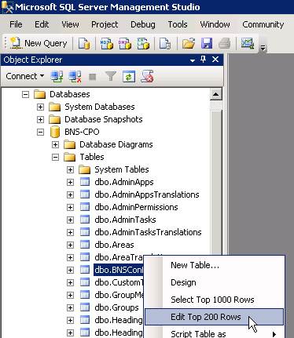Click the Filter funnel icon
Image resolution: width=294 pixels, height=338 pixels.
tap(111, 77)
